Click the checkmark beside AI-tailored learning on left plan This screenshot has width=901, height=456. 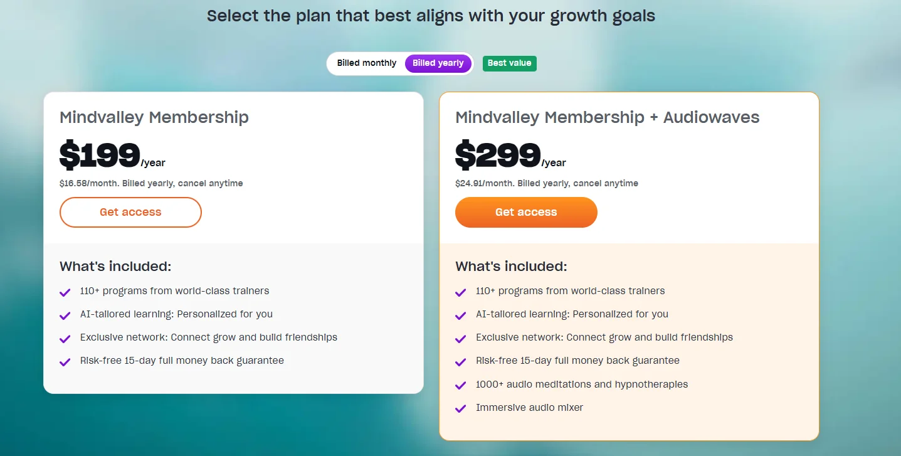tap(65, 315)
